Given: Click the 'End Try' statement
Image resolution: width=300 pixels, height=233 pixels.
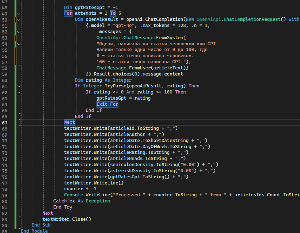Looking at the screenshot, I should [x=62, y=207].
